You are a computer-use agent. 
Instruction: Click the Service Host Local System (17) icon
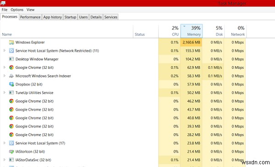tap(11, 143)
